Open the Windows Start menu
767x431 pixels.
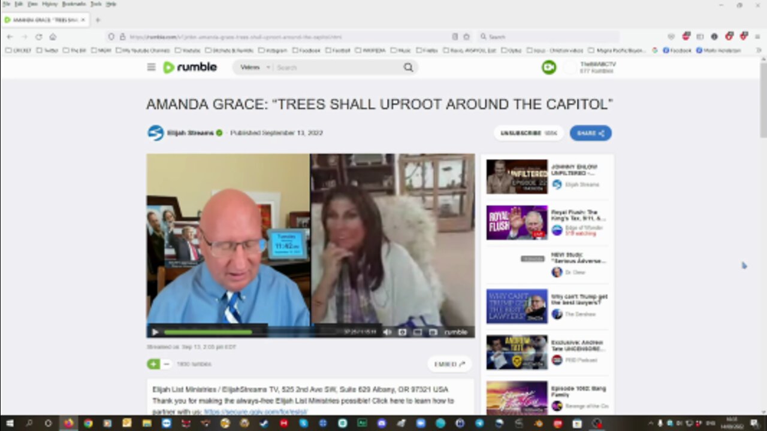pos(10,423)
